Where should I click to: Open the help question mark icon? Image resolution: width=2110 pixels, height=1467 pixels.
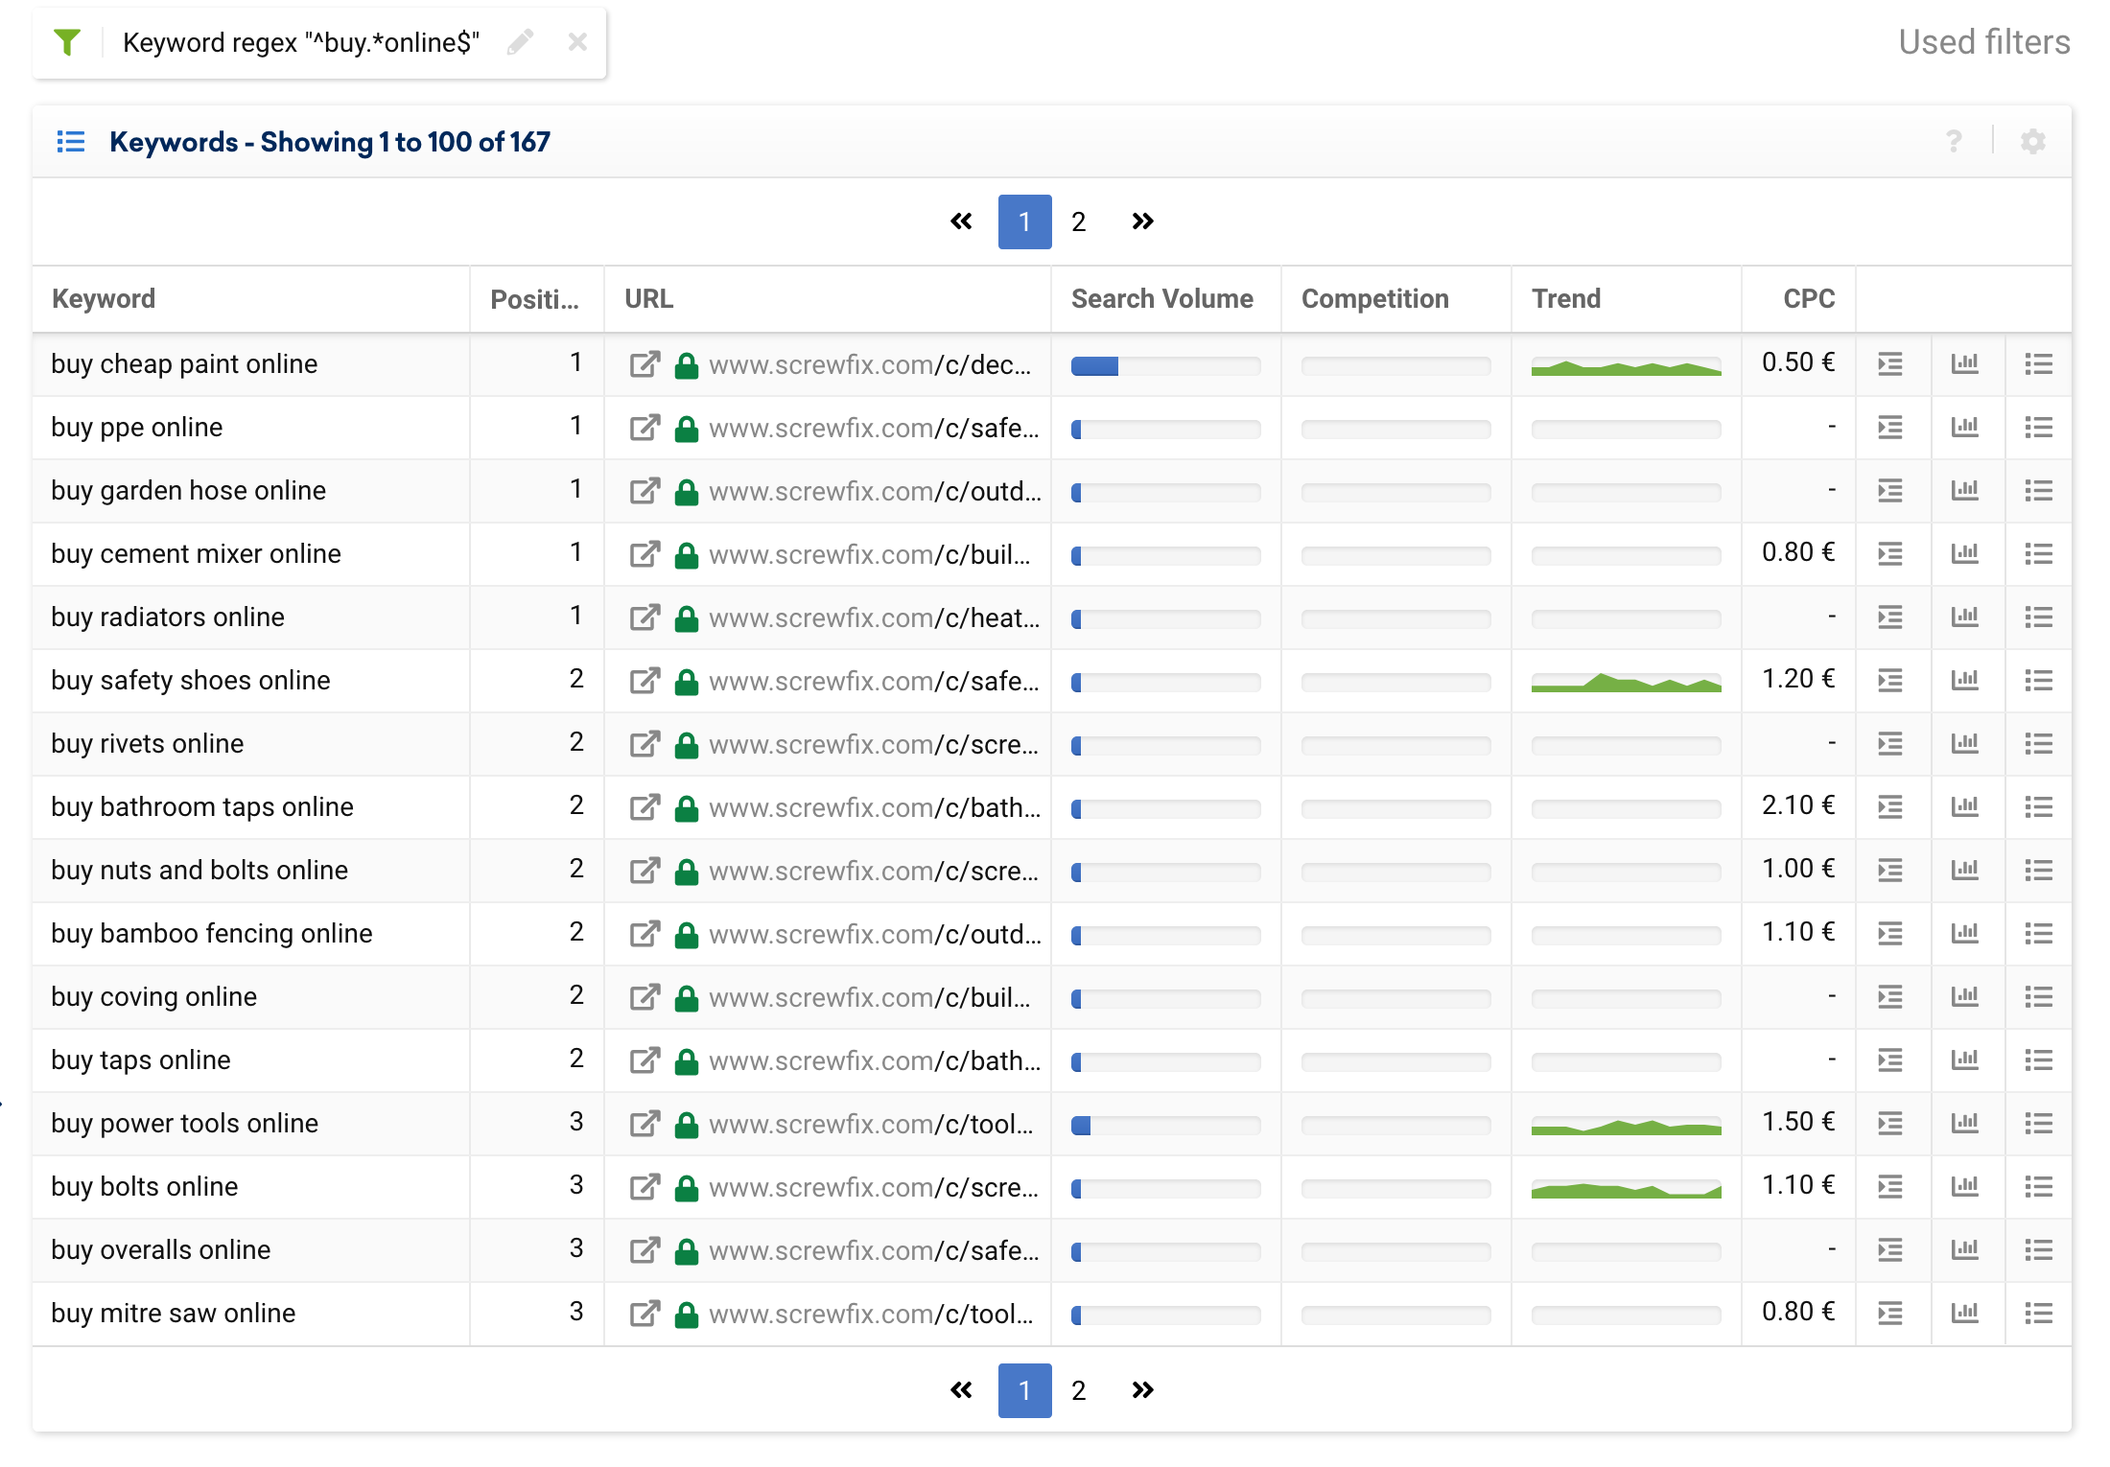coord(1954,142)
